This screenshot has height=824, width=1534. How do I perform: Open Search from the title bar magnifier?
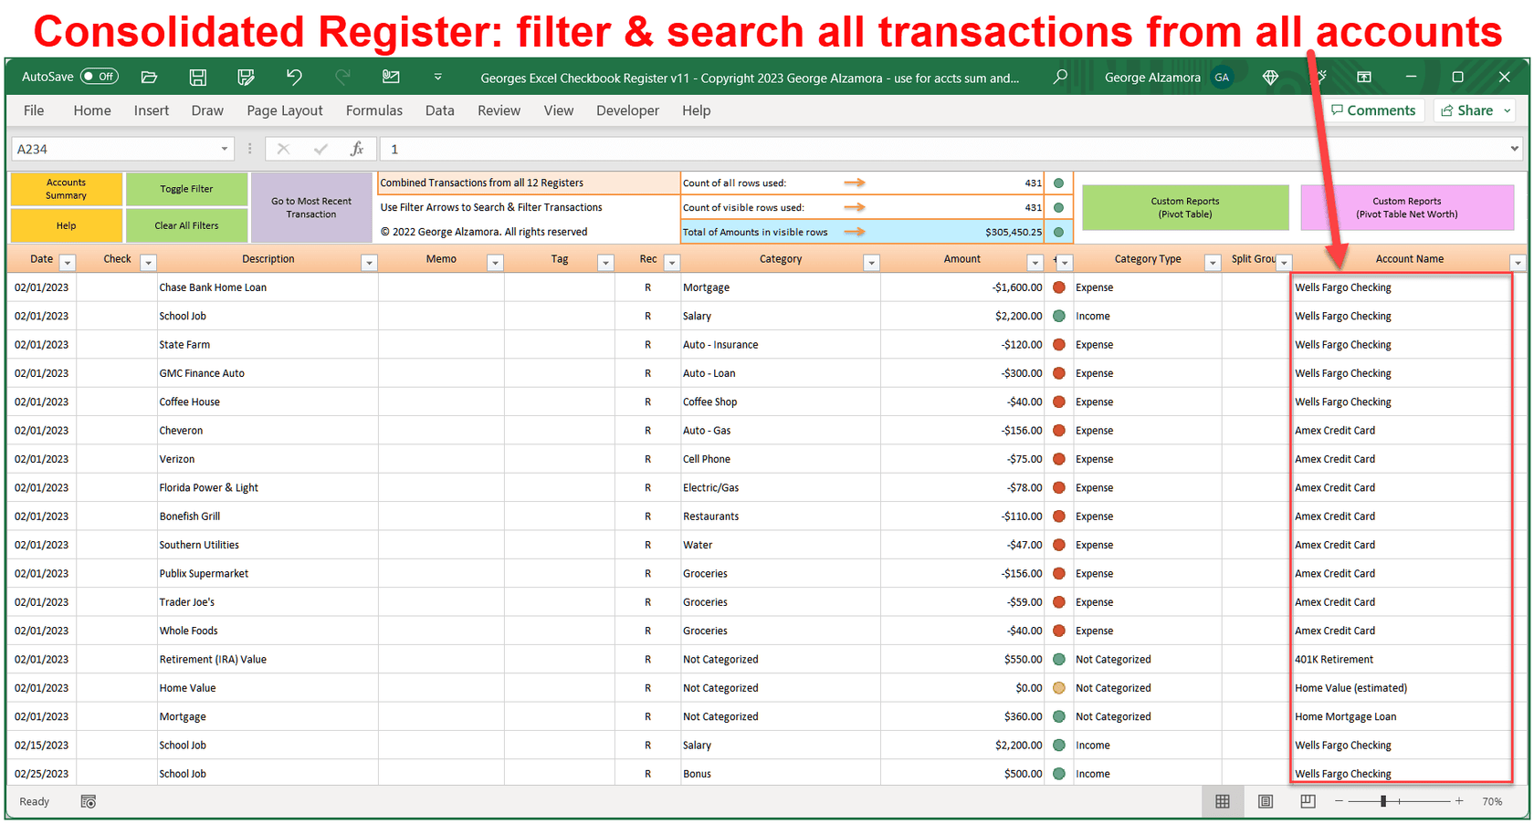tap(1060, 78)
